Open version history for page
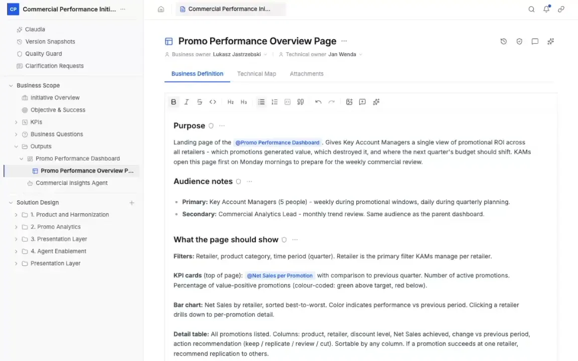The width and height of the screenshot is (578, 361). (504, 41)
